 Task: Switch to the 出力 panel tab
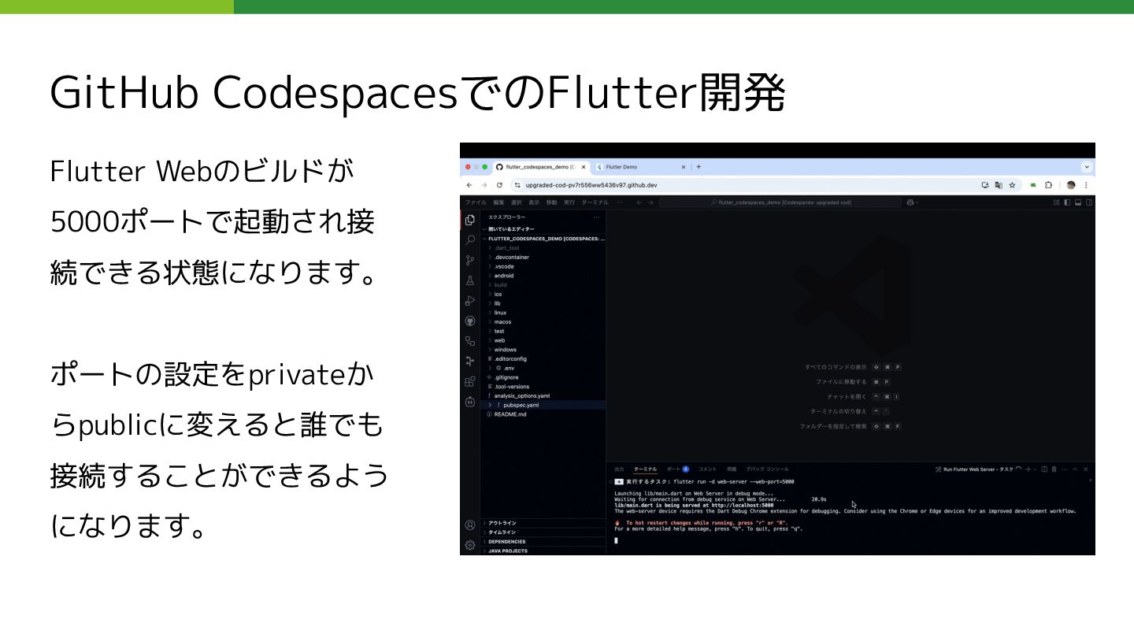tap(619, 469)
